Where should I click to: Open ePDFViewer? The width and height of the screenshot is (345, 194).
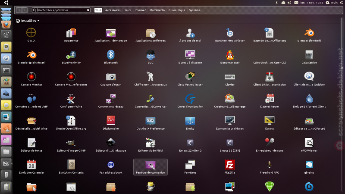(309, 143)
